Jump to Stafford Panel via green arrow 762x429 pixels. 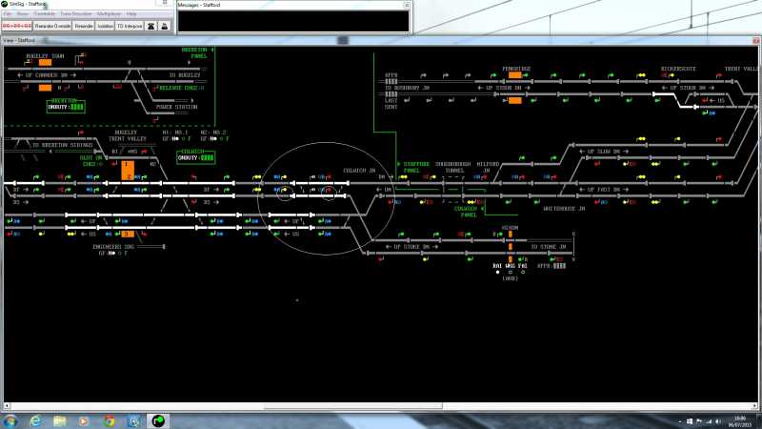[399, 164]
